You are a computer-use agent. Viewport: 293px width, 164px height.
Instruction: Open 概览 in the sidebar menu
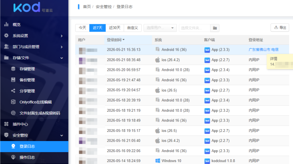click(34, 25)
